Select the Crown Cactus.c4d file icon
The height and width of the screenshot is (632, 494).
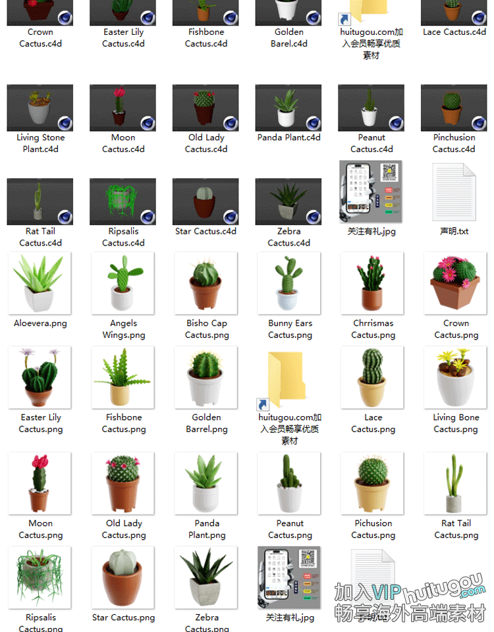[x=40, y=13]
